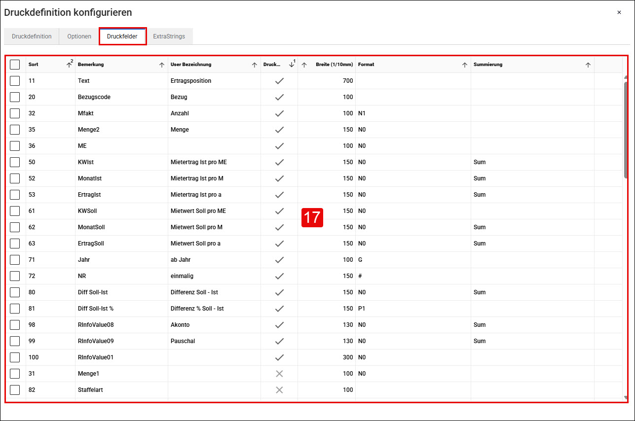Image resolution: width=635 pixels, height=421 pixels.
Task: Click the einmalig user label cell
Action: pos(214,276)
